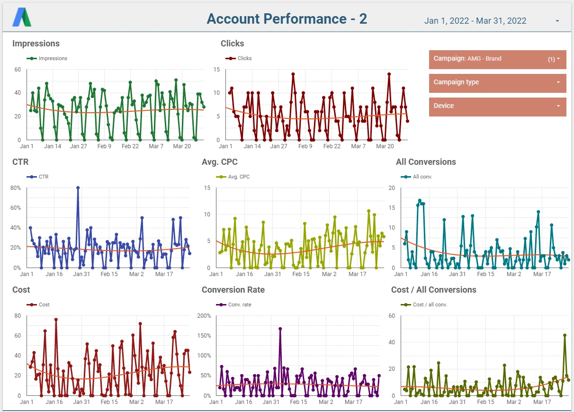Click the CTR legend marker
The width and height of the screenshot is (574, 412).
point(32,177)
